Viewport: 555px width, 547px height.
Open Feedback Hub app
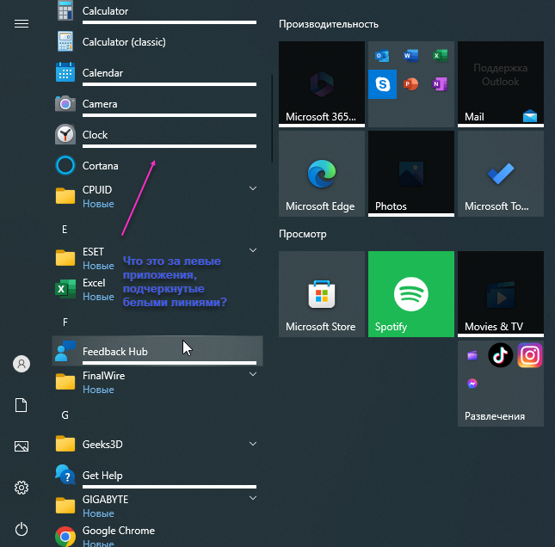pyautogui.click(x=157, y=351)
